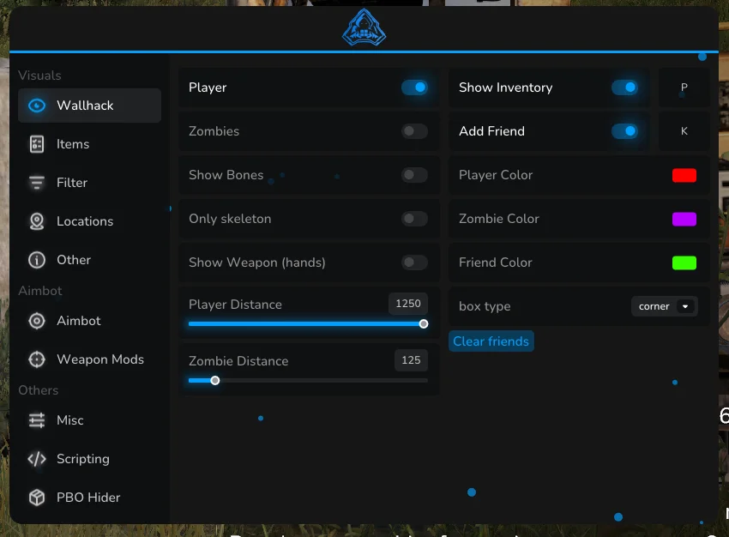
Task: Open the Items section from the sidebar
Action: tap(35, 143)
